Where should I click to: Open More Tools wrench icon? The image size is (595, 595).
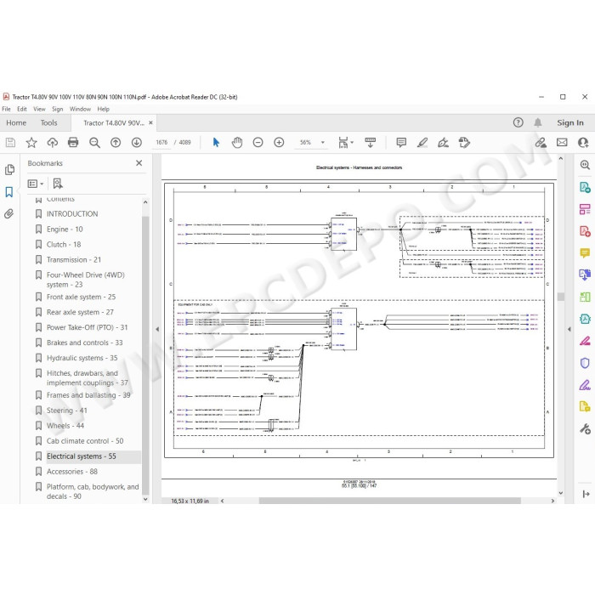tap(585, 428)
